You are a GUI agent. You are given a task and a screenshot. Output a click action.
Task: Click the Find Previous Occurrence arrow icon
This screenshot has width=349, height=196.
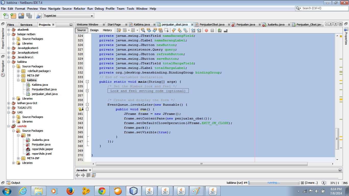tap(149, 30)
